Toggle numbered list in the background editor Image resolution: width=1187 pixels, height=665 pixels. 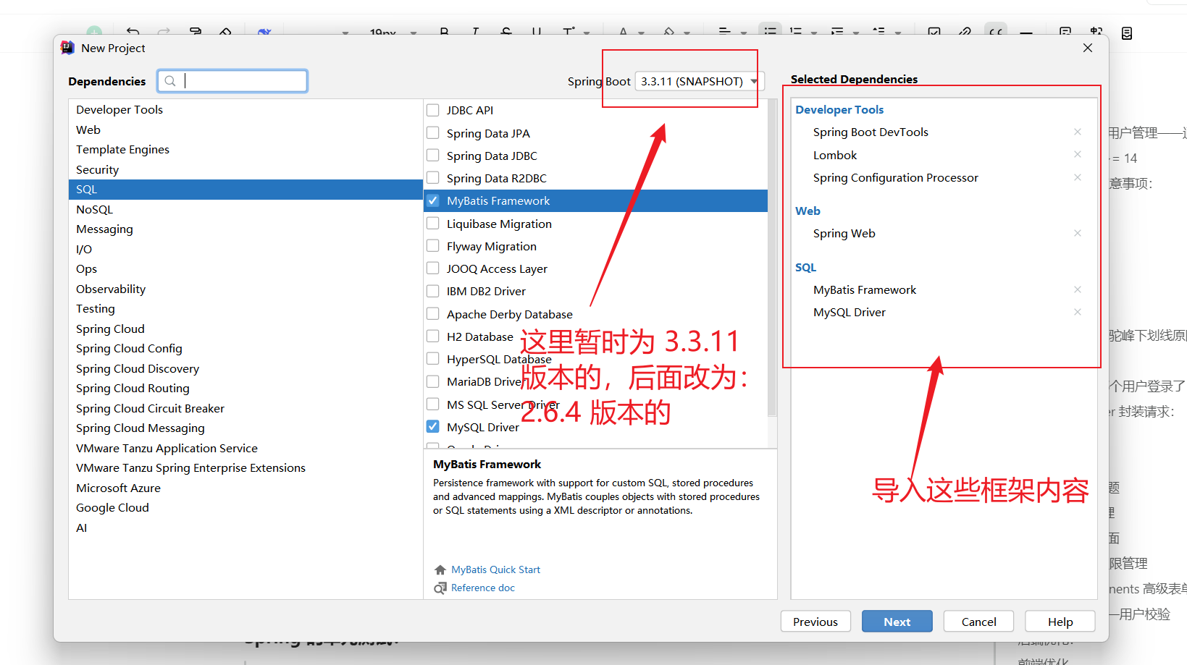tap(796, 32)
